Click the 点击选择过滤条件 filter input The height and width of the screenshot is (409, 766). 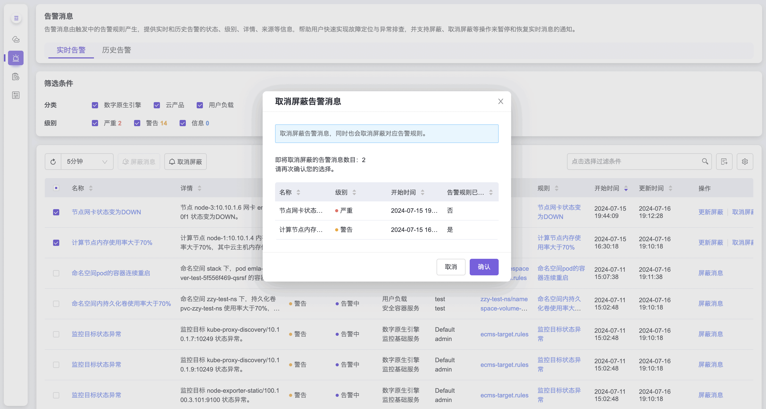[x=634, y=161]
